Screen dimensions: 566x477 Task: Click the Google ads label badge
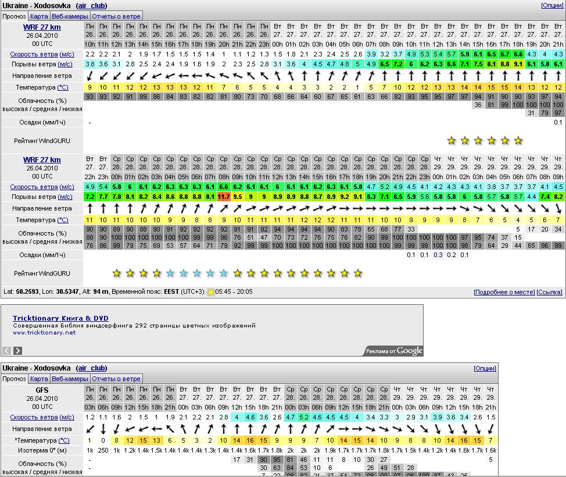(x=394, y=351)
